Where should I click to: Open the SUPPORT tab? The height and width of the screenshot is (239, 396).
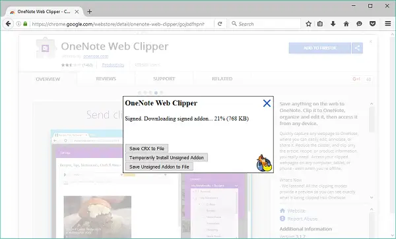[x=164, y=79]
